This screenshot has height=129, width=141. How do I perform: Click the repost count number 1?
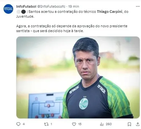52,124
